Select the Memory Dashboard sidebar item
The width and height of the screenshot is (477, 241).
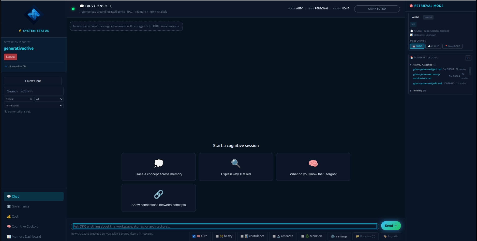(x=26, y=236)
